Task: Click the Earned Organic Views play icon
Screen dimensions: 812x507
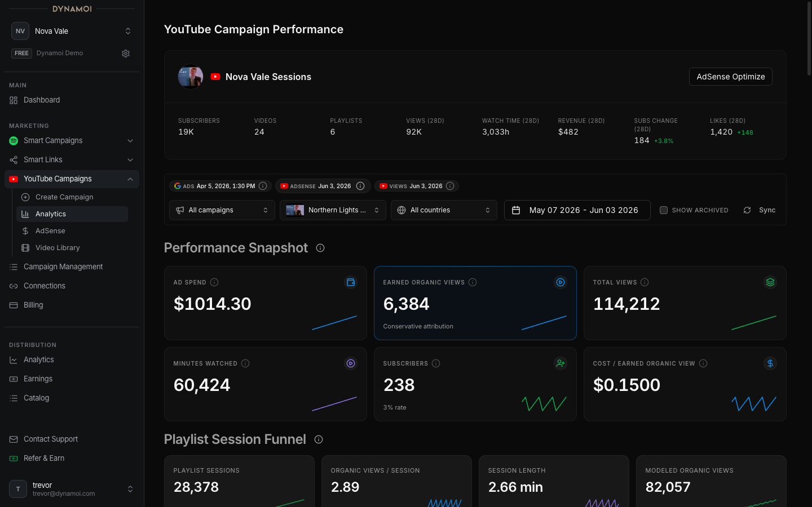Action: click(x=561, y=282)
